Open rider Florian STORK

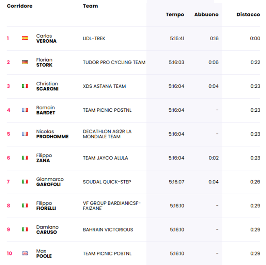[x=44, y=62]
